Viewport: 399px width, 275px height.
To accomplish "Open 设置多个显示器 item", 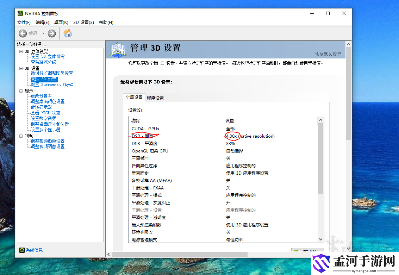I will click(x=45, y=130).
